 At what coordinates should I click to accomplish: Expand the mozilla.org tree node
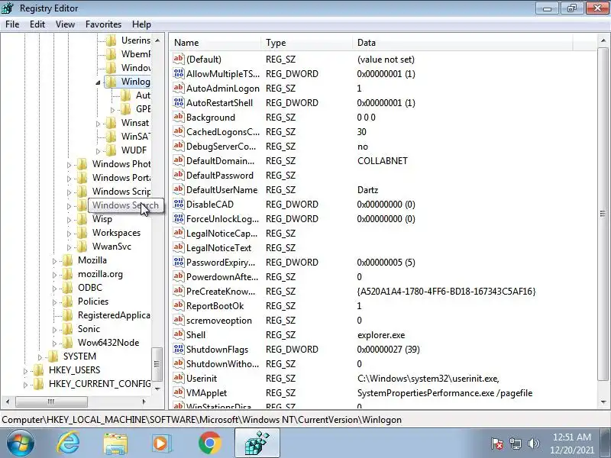54,275
